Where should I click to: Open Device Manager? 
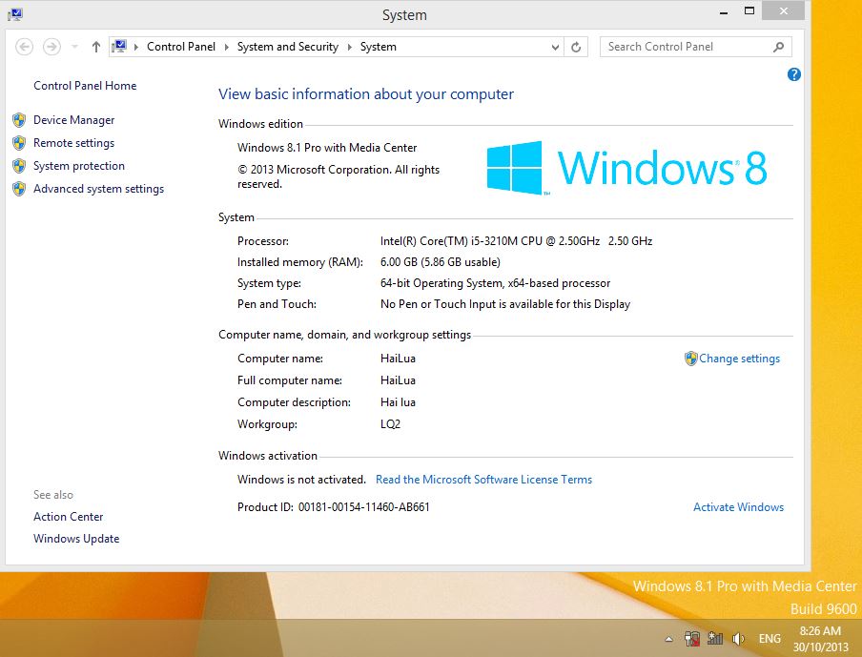coord(73,120)
